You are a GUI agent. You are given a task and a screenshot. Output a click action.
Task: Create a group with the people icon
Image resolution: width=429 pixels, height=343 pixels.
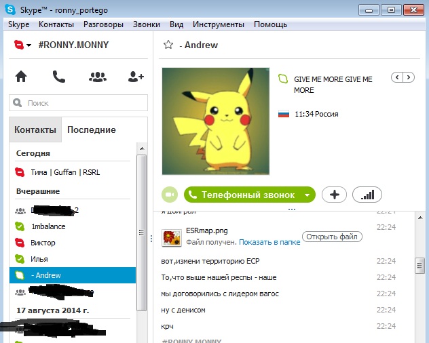(x=98, y=77)
